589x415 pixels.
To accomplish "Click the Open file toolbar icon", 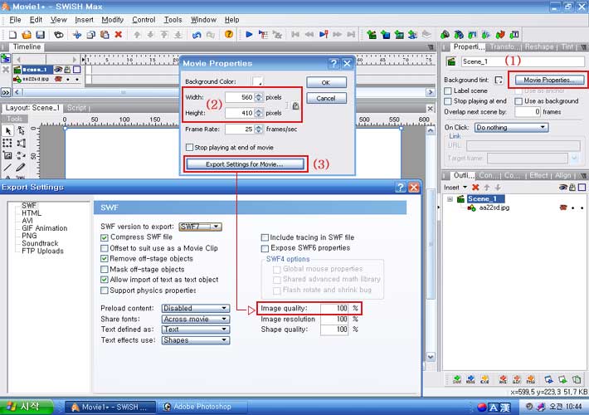I will click(27, 35).
